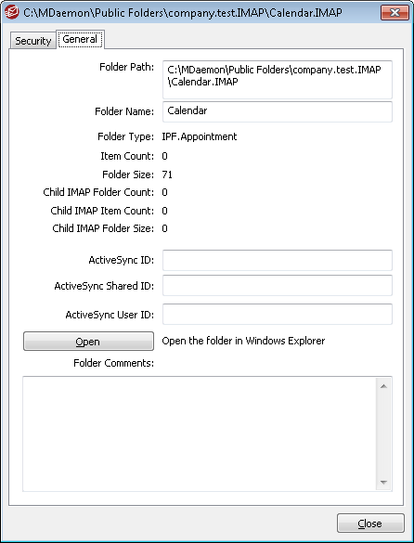This screenshot has height=543, width=414.
Task: Focus the ActiveSync ID input field
Action: click(278, 260)
